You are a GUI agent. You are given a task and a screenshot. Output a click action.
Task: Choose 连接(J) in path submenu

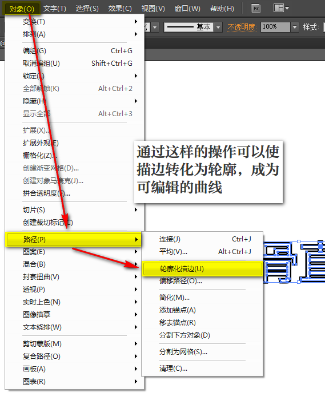click(x=202, y=239)
